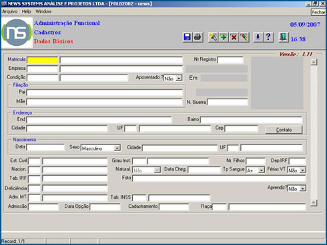Click the blue floppy disk save icon
The height and width of the screenshot is (245, 327).
[x=187, y=37]
